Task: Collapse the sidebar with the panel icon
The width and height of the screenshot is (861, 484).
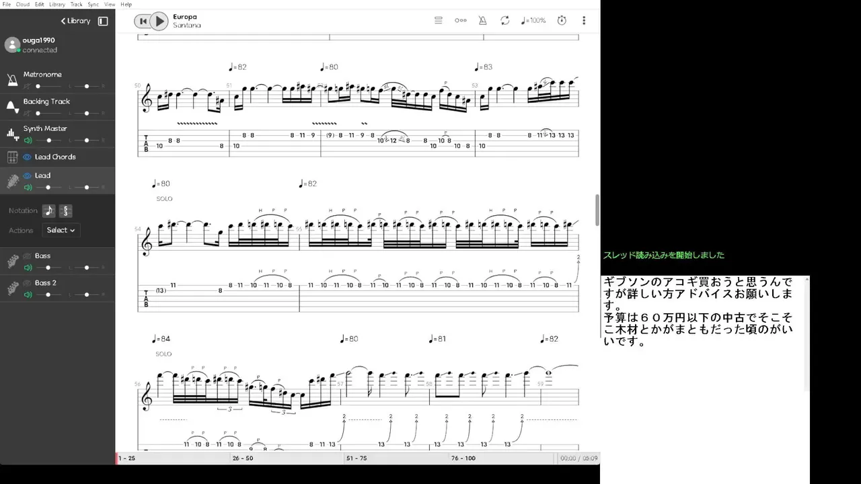Action: pos(103,21)
